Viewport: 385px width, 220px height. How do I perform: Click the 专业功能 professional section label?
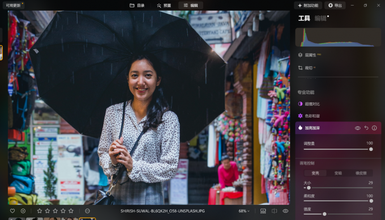(x=306, y=92)
